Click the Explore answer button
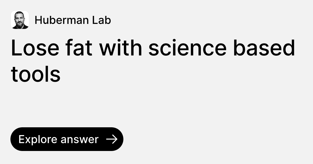Screen dimensions: 313x164 (67, 139)
